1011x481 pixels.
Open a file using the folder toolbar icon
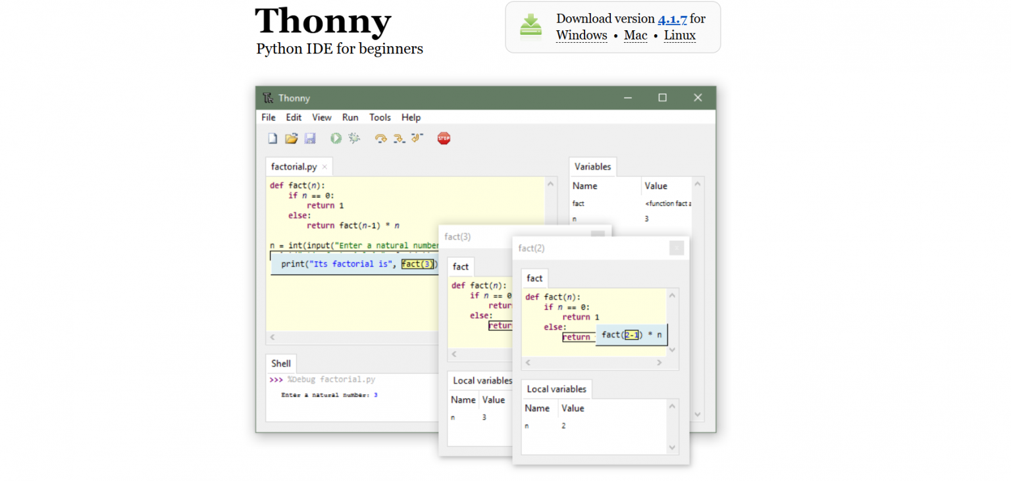coord(291,138)
